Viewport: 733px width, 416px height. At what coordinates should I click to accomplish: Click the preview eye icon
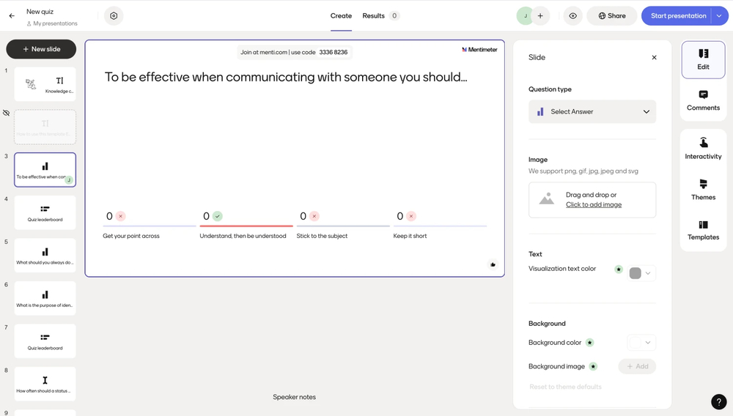572,15
